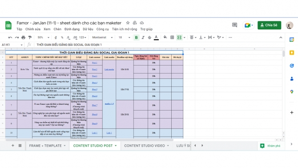Open the Dữ liệu menu
Screen dimensions: 298x168
click(x=88, y=29)
